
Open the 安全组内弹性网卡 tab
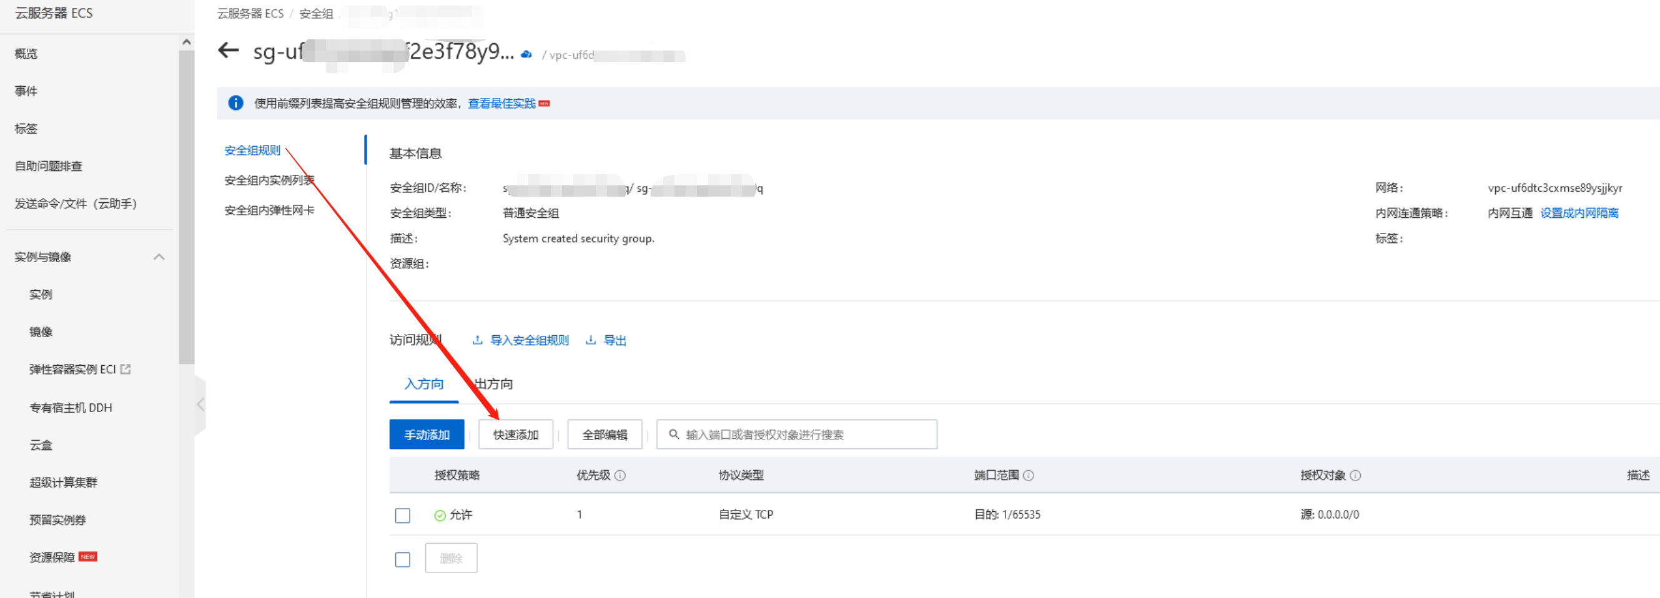pos(269,210)
